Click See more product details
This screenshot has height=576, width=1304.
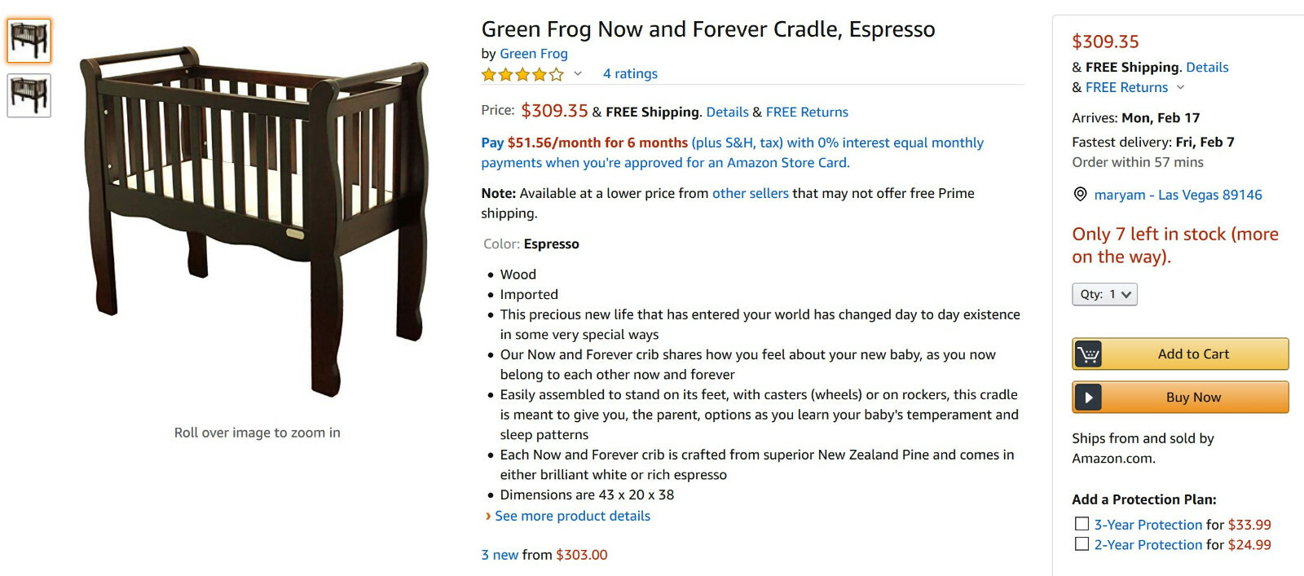pyautogui.click(x=572, y=516)
